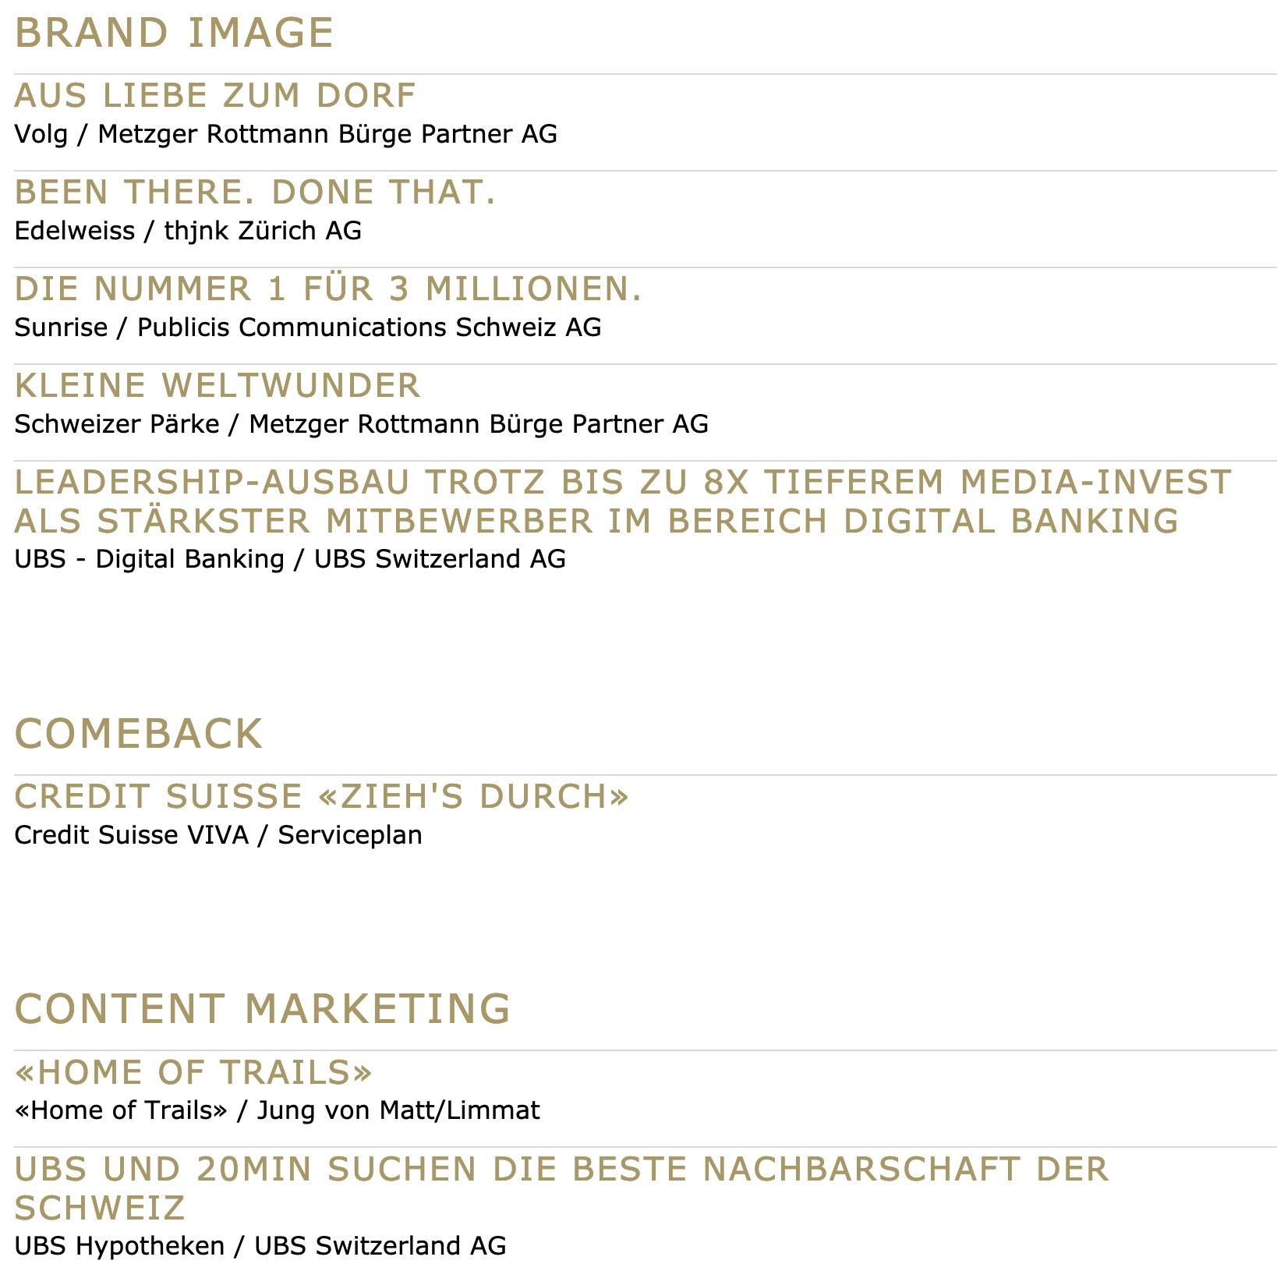Click the Brand Image section heading
This screenshot has height=1271, width=1277.
pyautogui.click(x=174, y=33)
